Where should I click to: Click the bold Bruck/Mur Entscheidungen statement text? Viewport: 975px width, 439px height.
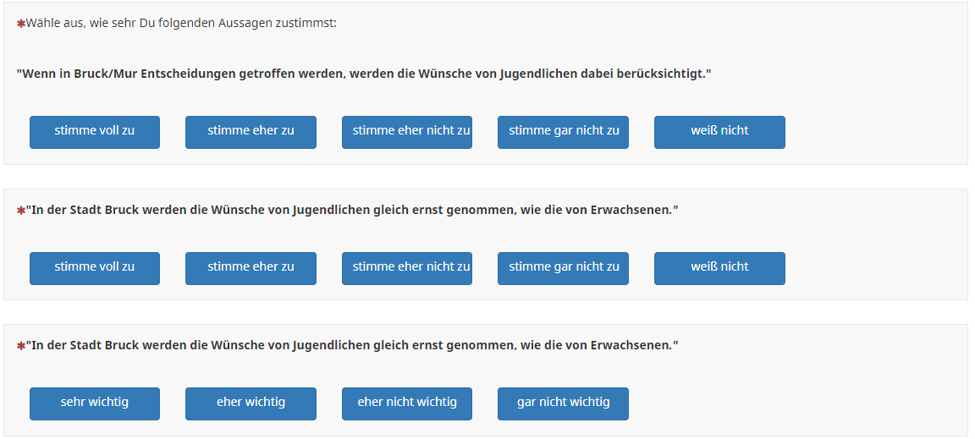pos(364,74)
